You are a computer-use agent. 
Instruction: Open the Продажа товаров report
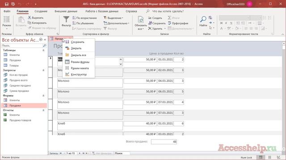(x=20, y=120)
